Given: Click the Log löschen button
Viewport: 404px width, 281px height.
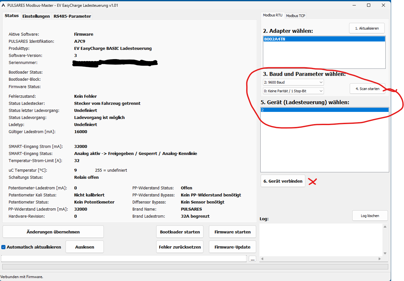Looking at the screenshot, I should pos(370,216).
